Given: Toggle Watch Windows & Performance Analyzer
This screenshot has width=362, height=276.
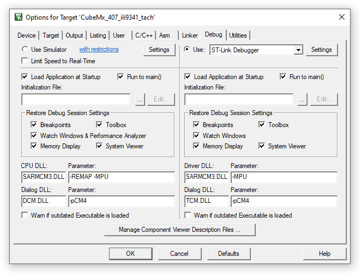Looking at the screenshot, I should click(34, 135).
